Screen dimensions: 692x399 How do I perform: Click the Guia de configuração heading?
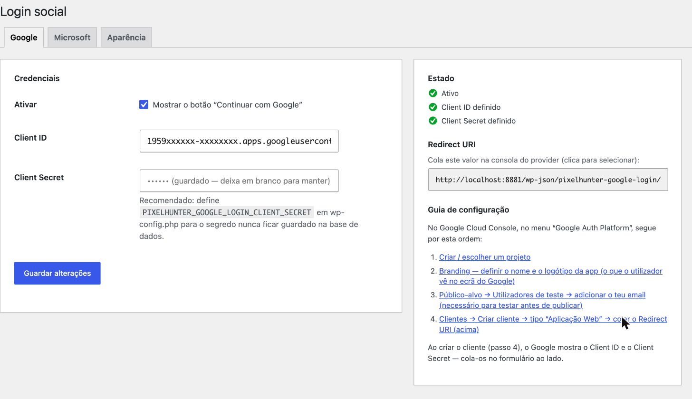pyautogui.click(x=469, y=209)
